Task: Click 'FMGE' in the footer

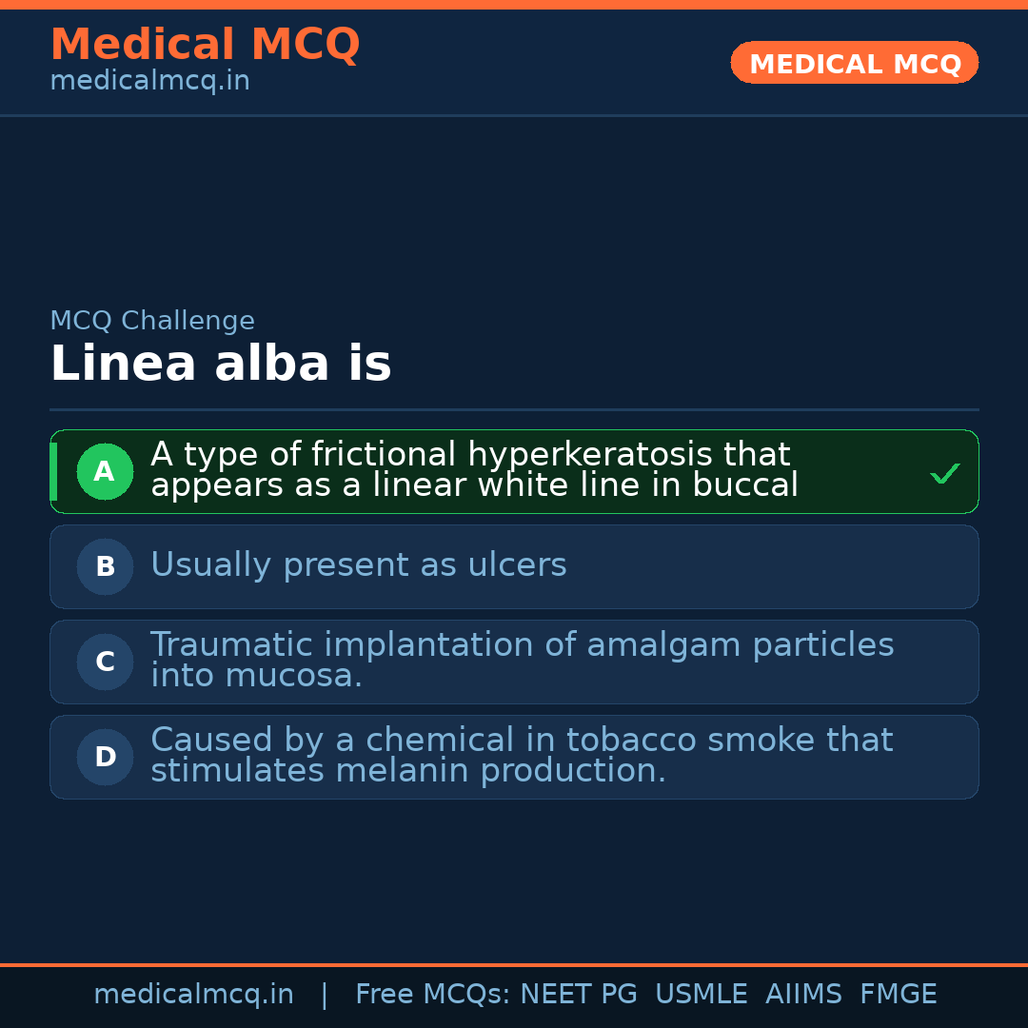Action: click(899, 995)
